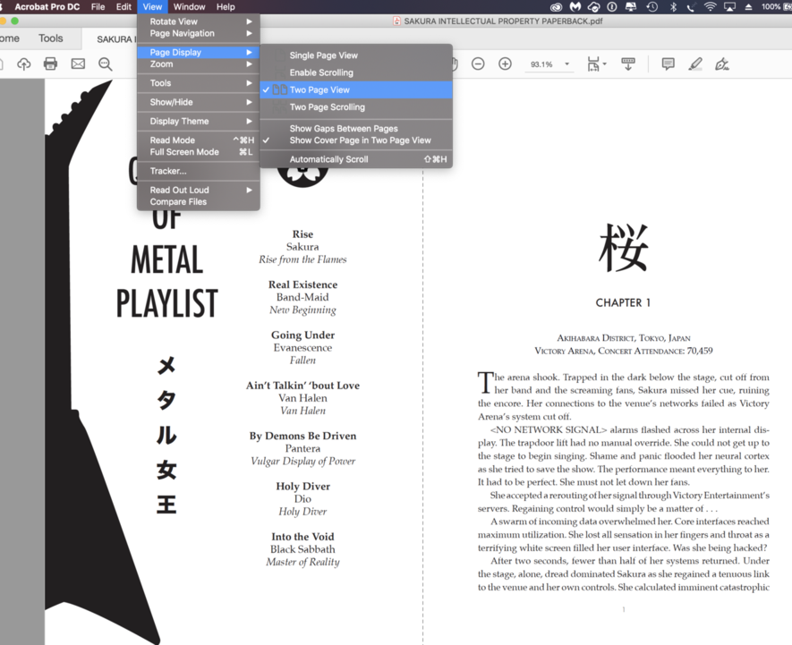
Task: Expand the Zoom submenu
Action: (199, 64)
